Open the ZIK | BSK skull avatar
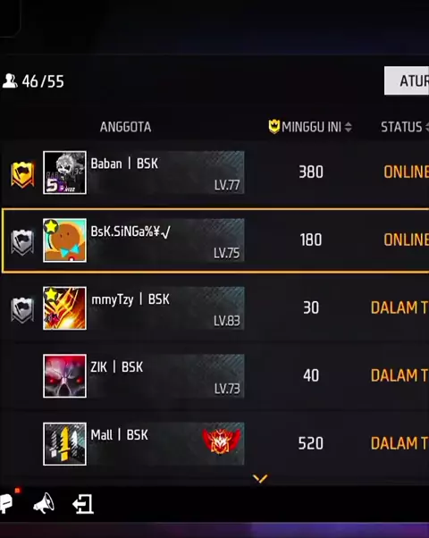Screen dimensions: 429x538 [65, 376]
